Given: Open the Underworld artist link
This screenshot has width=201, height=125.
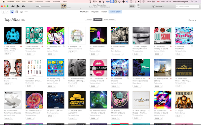Looking at the screenshot, I should tap(73, 83).
